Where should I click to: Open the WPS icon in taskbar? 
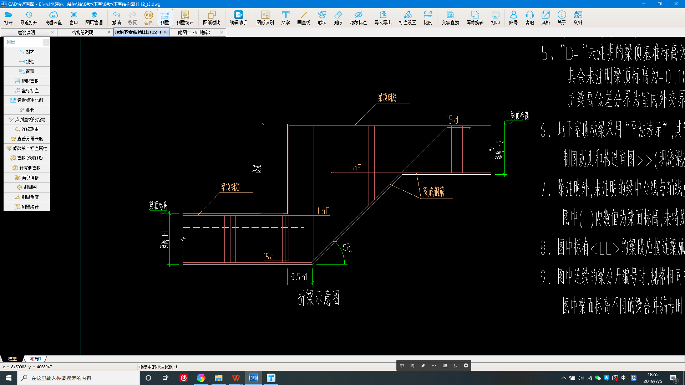coord(236,378)
